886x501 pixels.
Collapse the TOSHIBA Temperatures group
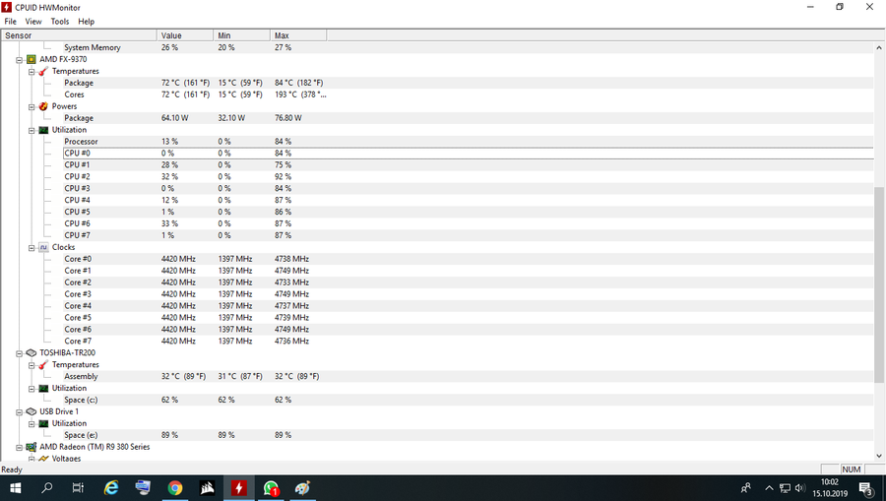click(32, 365)
